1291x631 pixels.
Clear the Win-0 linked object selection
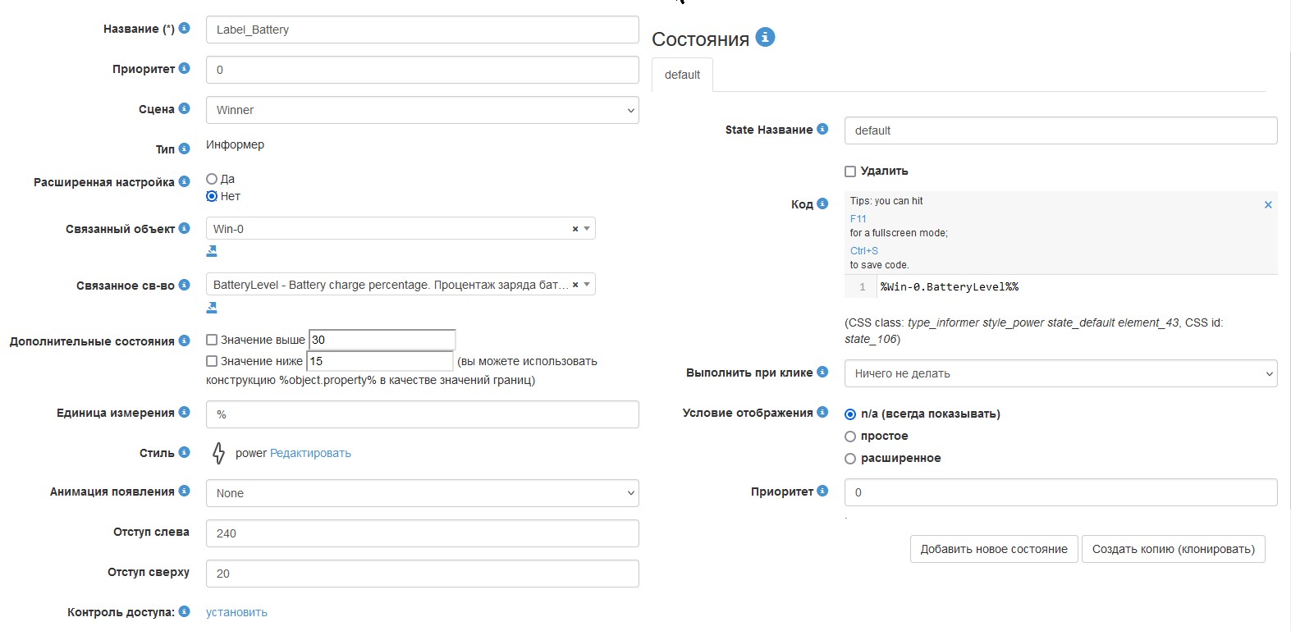click(x=575, y=229)
